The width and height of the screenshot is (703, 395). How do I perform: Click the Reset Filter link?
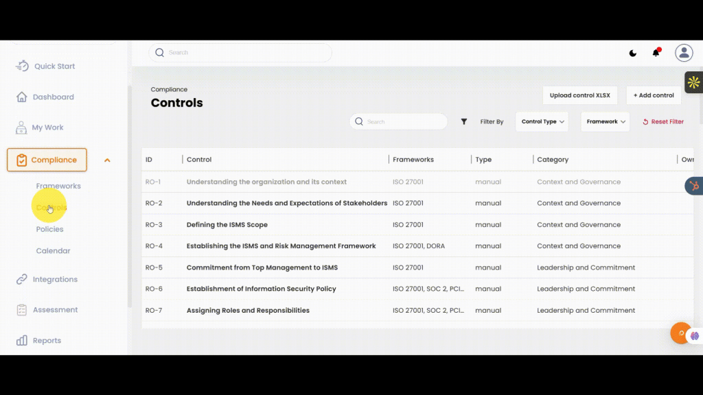[663, 121]
